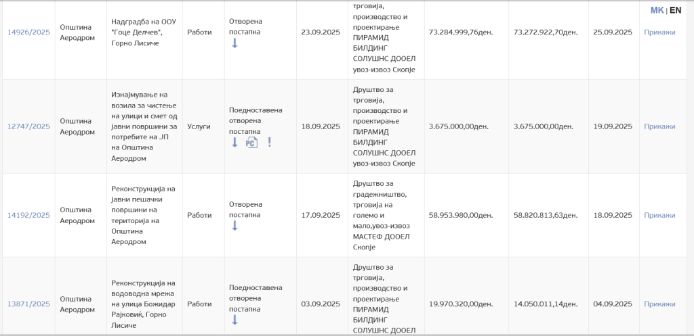Switch language to MK
The width and height of the screenshot is (694, 336).
click(657, 10)
